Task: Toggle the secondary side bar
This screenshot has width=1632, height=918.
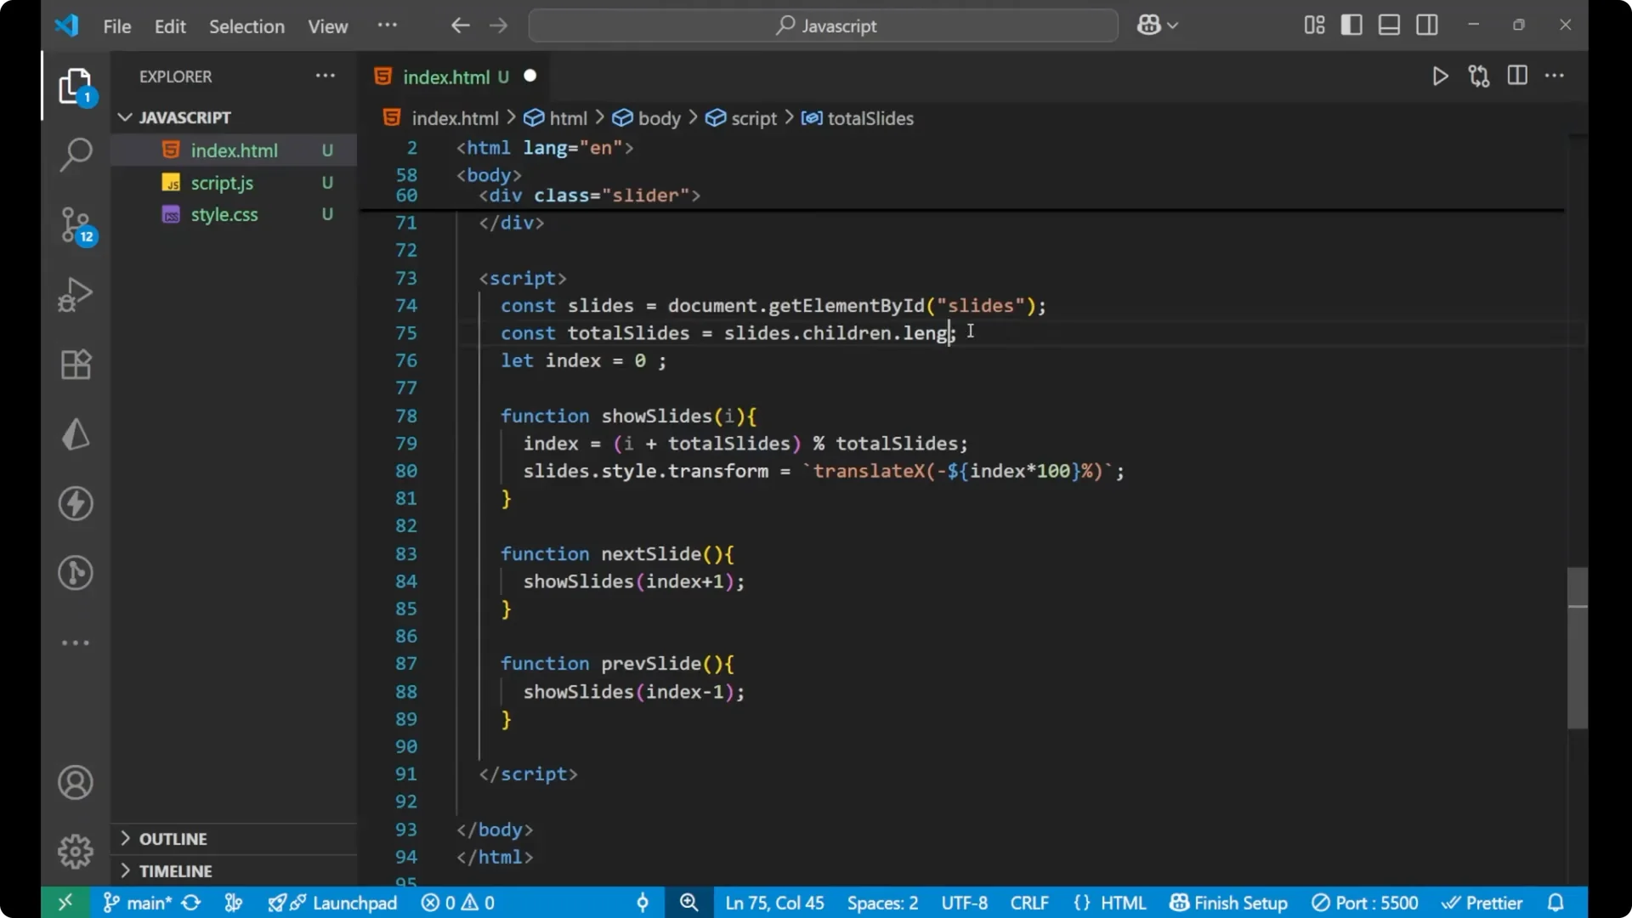Action: coord(1426,25)
